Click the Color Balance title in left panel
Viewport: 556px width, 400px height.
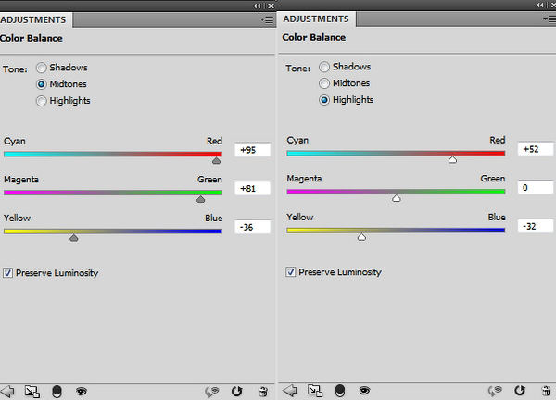[x=32, y=38]
